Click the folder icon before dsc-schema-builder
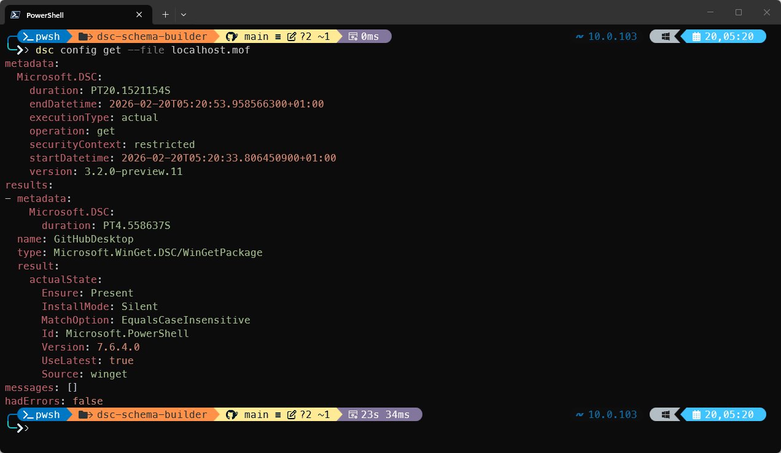Image resolution: width=781 pixels, height=453 pixels. pyautogui.click(x=83, y=36)
